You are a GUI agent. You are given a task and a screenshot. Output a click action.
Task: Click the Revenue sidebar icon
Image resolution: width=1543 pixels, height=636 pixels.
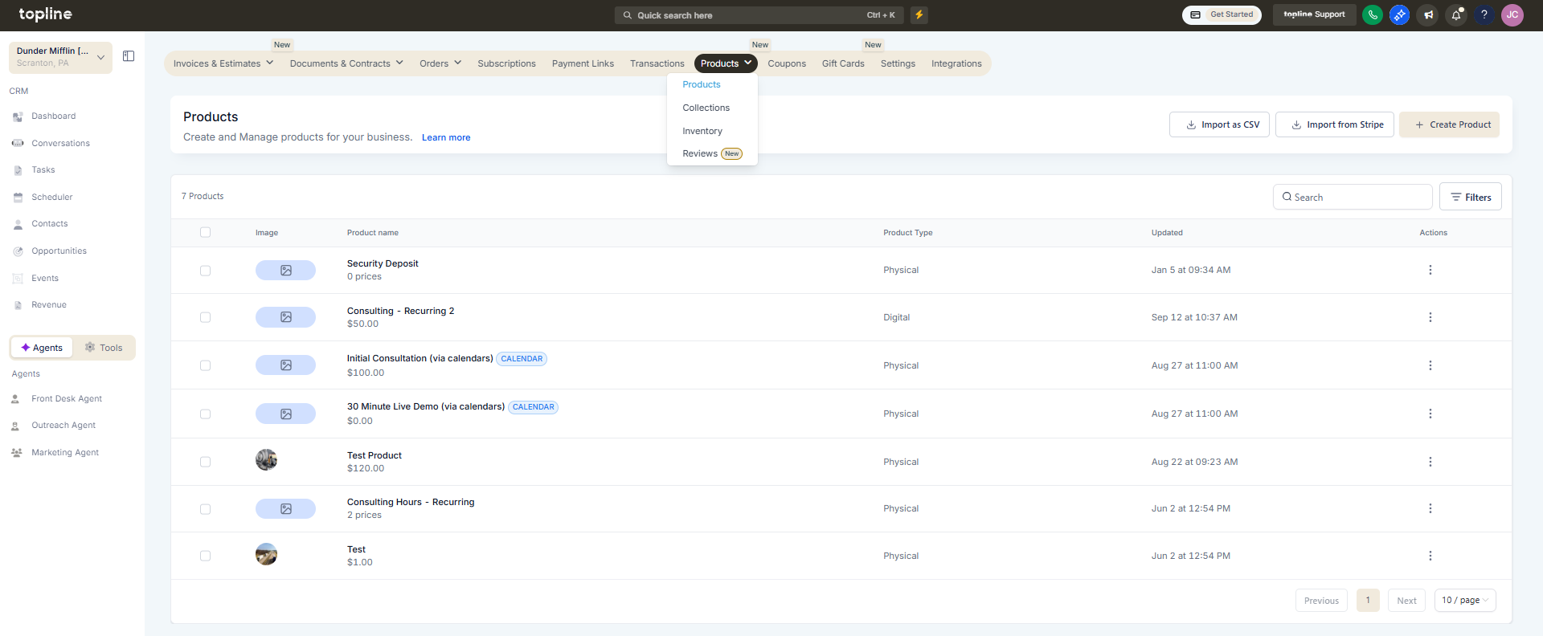pyautogui.click(x=18, y=305)
